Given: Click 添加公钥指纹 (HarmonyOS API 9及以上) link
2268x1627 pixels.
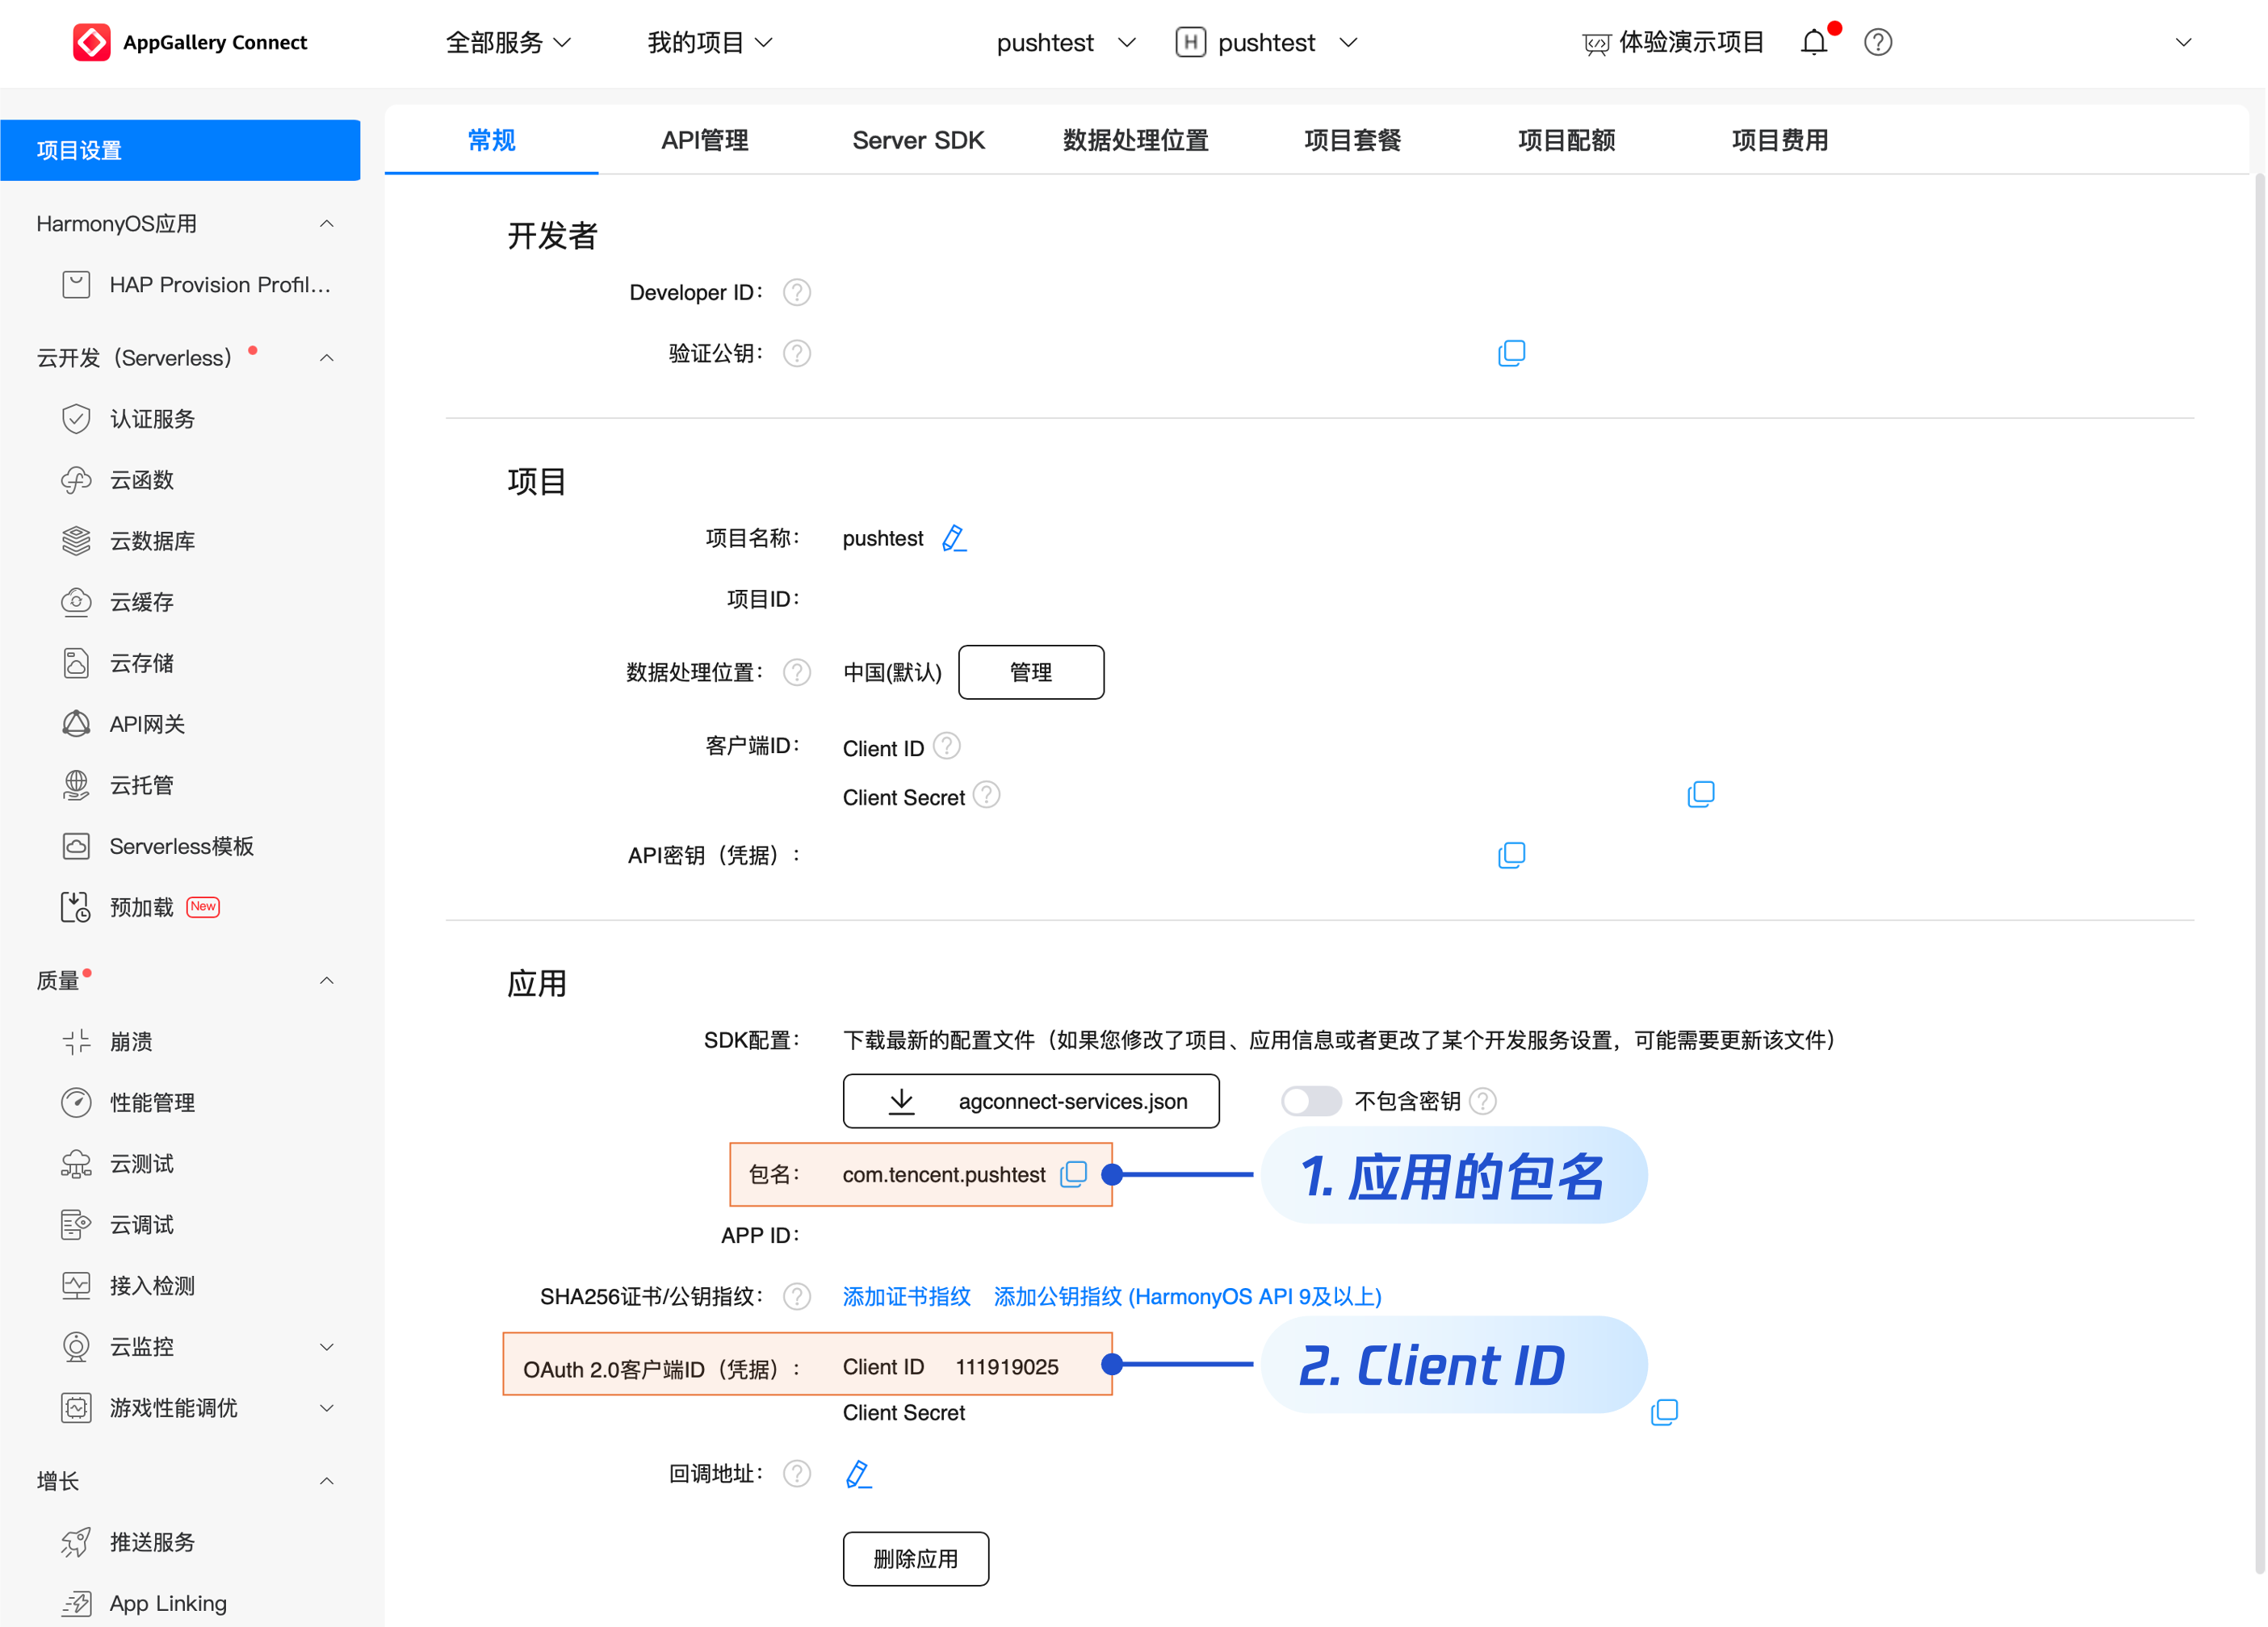Looking at the screenshot, I should 1187,1297.
